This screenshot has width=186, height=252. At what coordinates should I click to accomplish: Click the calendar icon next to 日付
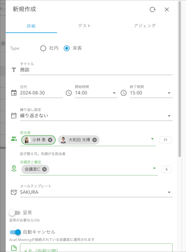pyautogui.click(x=14, y=93)
